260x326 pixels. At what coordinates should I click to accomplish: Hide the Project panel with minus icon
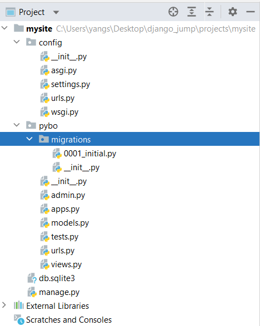(x=250, y=12)
